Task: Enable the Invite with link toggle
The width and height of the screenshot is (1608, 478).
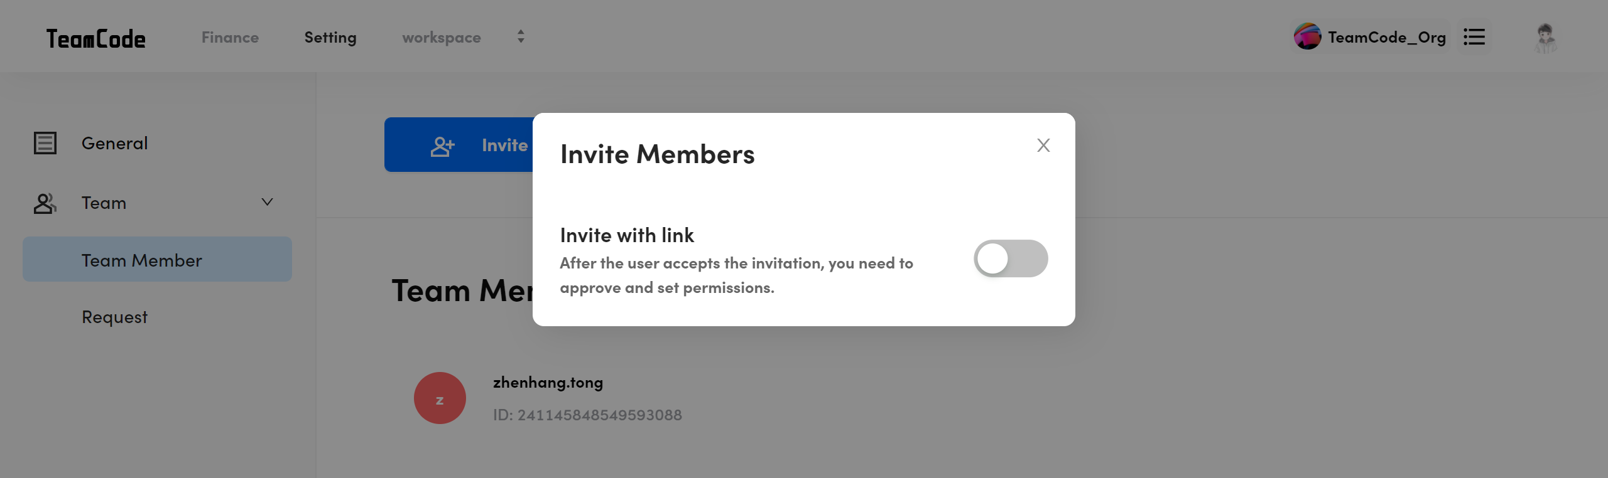Action: (x=1011, y=258)
